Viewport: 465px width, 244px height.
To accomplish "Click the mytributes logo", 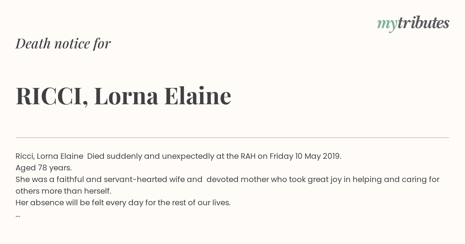I will tap(413, 24).
